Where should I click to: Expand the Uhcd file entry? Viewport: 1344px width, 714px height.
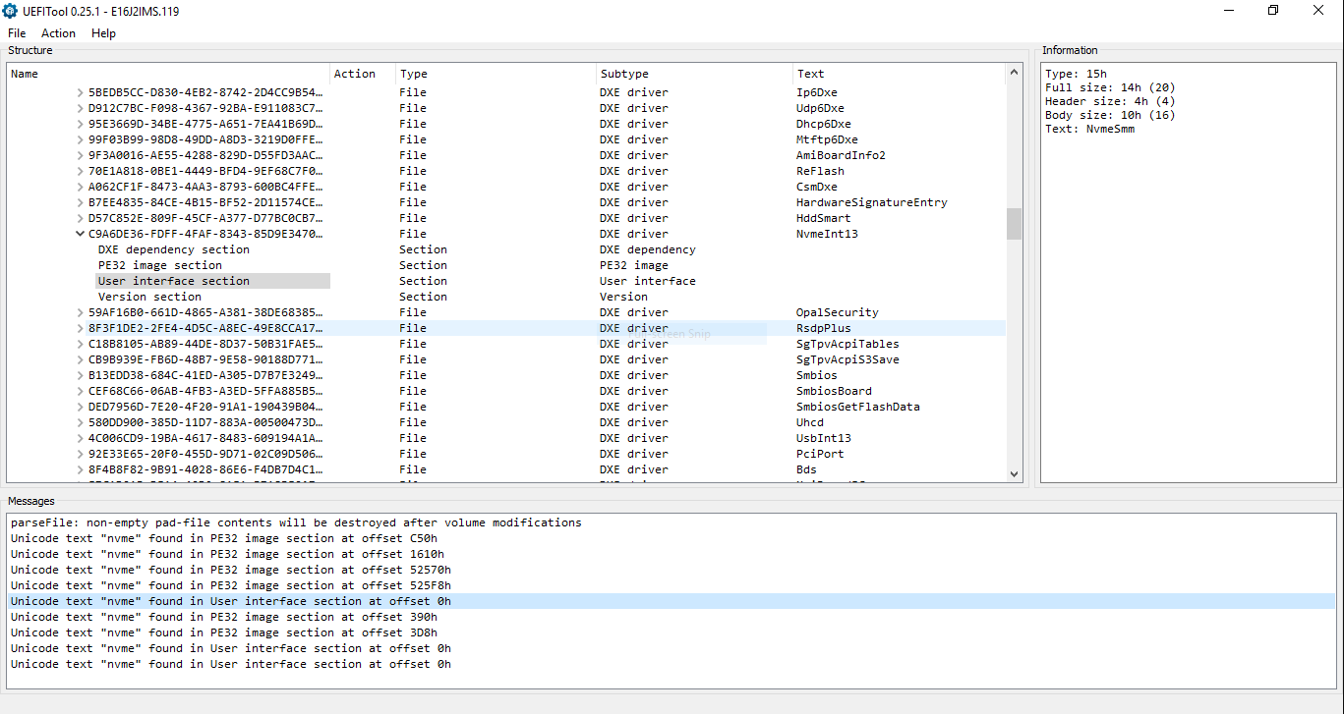click(81, 422)
